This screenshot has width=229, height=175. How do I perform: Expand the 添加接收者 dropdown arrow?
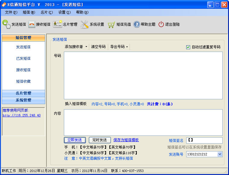86,47
